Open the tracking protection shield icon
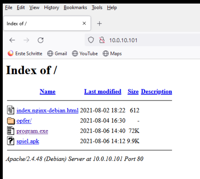The image size is (200, 179). click(91, 40)
